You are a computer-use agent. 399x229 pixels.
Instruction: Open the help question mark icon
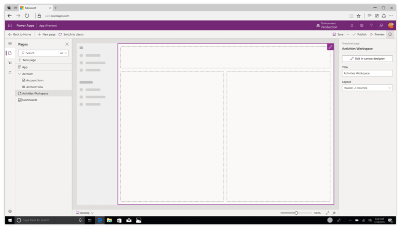coord(372,25)
